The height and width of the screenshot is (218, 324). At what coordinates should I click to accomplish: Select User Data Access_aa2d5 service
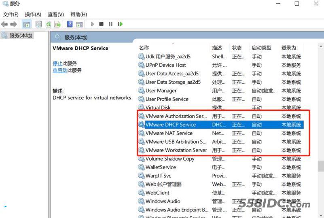(x=220, y=74)
